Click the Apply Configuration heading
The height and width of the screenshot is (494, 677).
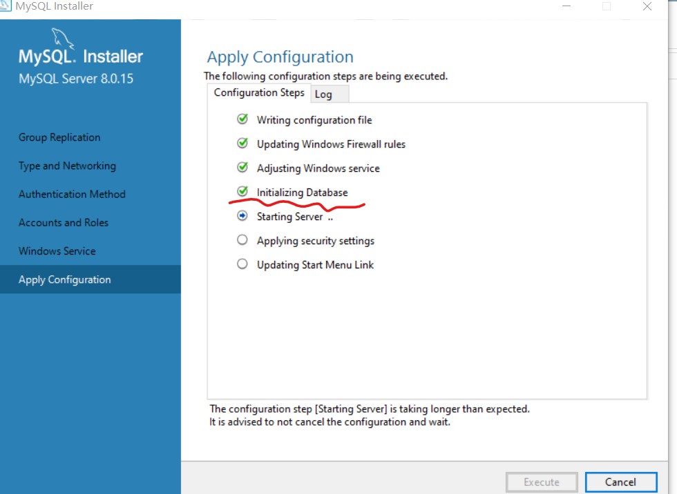point(280,57)
